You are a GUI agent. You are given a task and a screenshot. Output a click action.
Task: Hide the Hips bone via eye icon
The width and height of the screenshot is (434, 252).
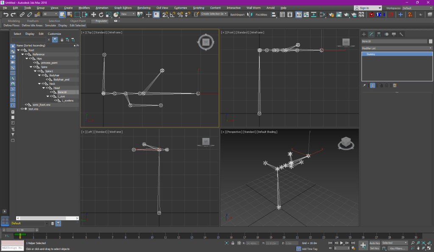[31, 58]
